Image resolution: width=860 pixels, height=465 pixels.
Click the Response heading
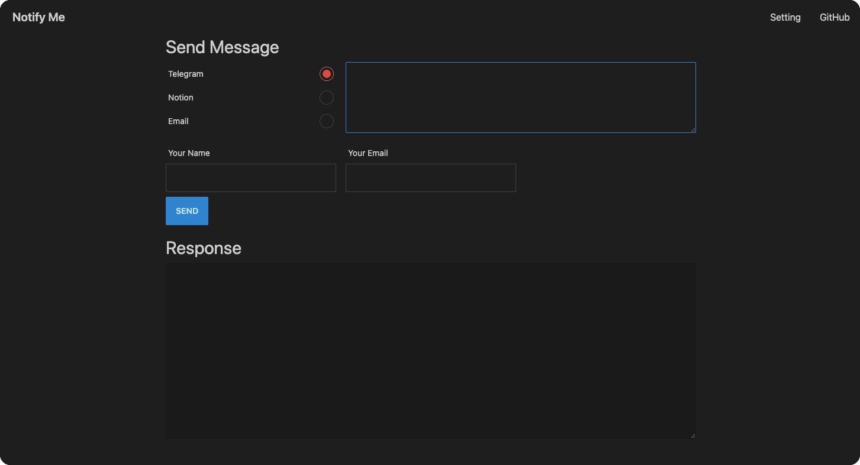tap(204, 248)
